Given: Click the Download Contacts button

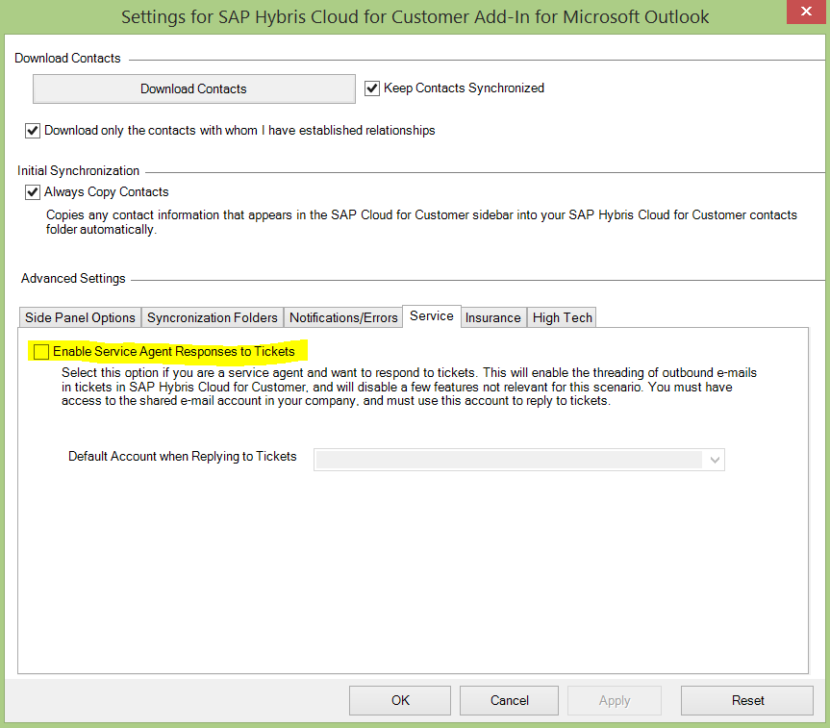Looking at the screenshot, I should click(x=193, y=88).
